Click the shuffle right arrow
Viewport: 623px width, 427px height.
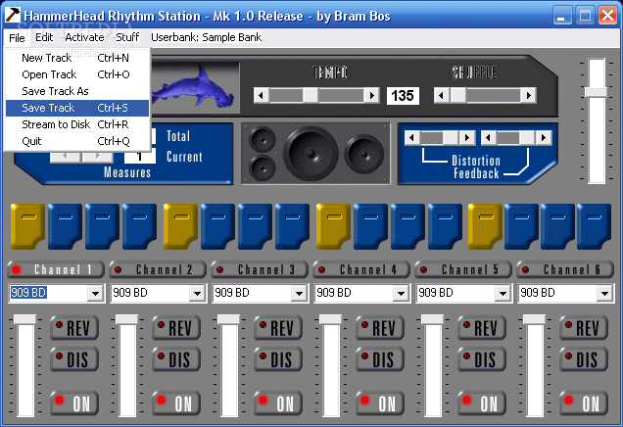coord(528,96)
